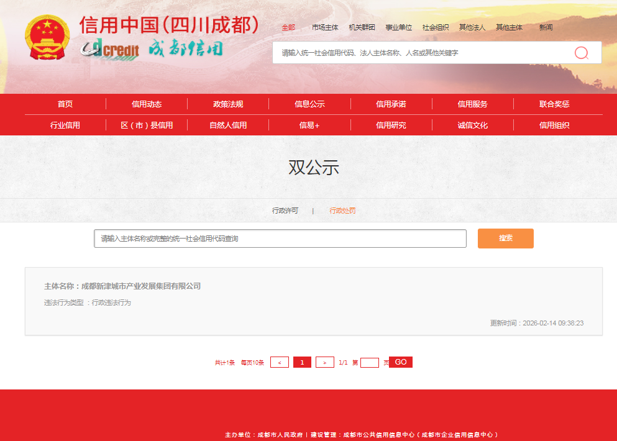The height and width of the screenshot is (441, 617).
Task: Switch to 行政许可 tab
Action: pyautogui.click(x=285, y=211)
